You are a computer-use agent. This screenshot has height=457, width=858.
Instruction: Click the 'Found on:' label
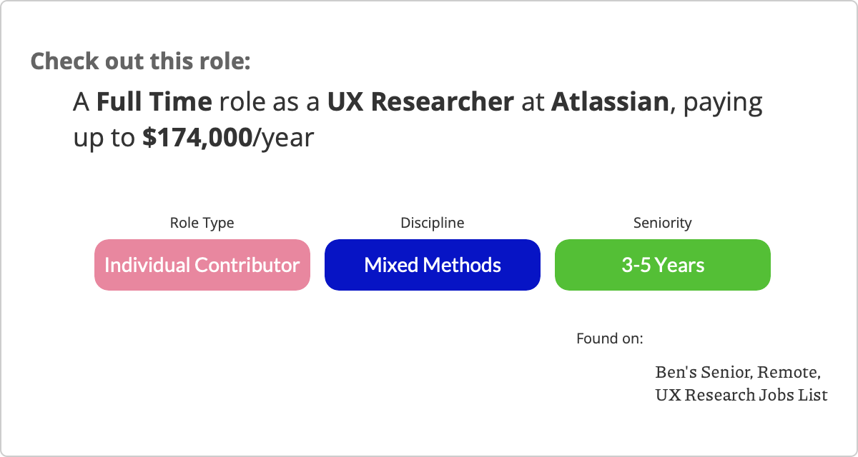(610, 338)
